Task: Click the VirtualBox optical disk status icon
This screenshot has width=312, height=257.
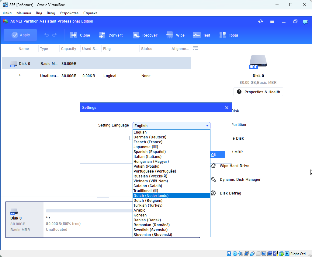Action: (x=235, y=254)
